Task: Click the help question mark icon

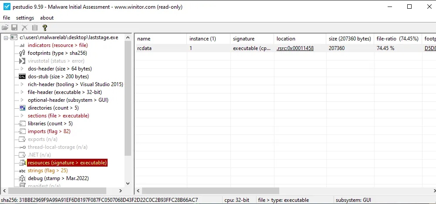Action: [44, 27]
